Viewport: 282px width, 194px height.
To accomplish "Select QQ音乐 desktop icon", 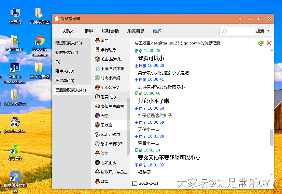I will 15,152.
